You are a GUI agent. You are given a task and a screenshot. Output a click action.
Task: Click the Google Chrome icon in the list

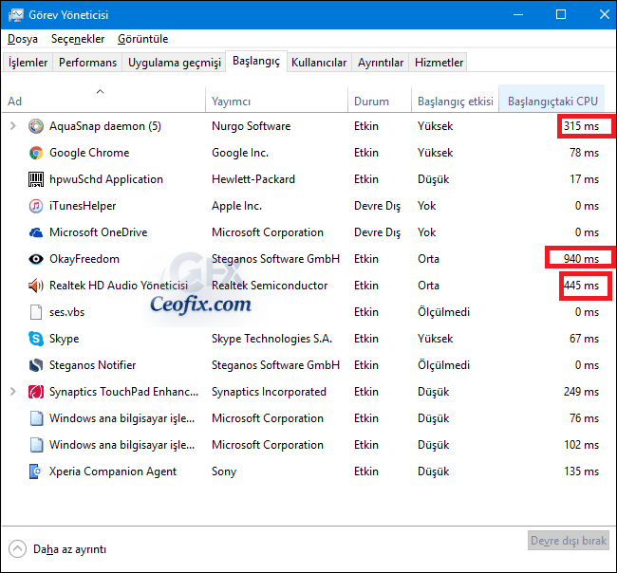coord(36,153)
